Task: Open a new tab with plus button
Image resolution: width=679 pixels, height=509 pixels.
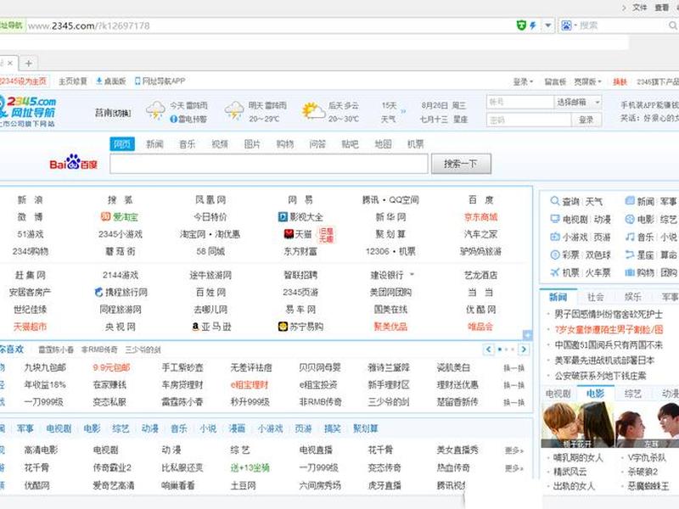Action: click(x=29, y=63)
